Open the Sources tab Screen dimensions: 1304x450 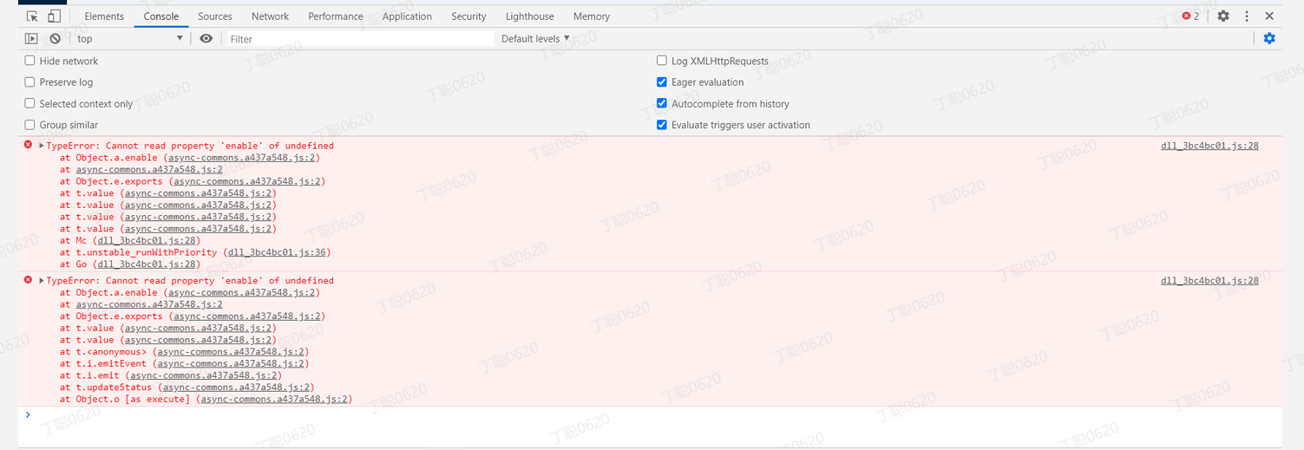pyautogui.click(x=215, y=16)
